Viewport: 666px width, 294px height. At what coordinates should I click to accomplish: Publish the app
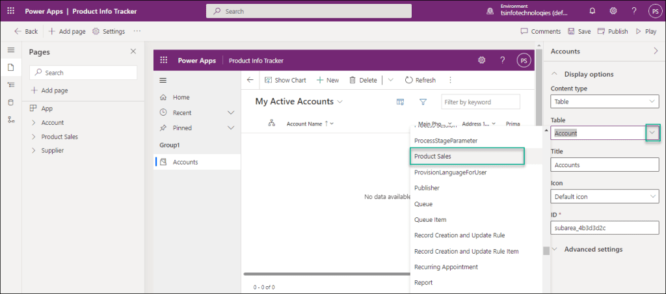point(613,31)
